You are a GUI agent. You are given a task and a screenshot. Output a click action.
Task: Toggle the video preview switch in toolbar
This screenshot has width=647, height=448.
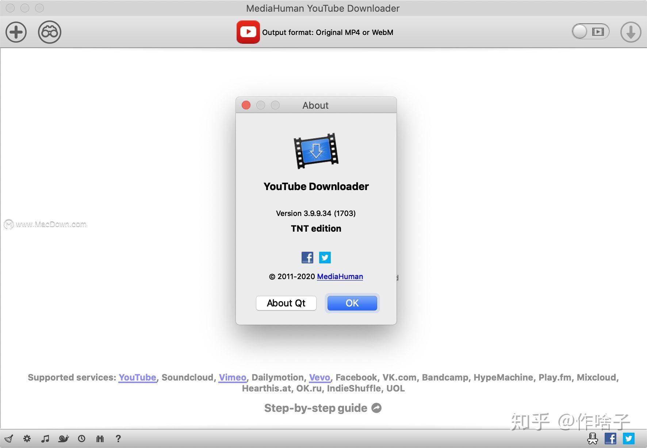click(590, 32)
